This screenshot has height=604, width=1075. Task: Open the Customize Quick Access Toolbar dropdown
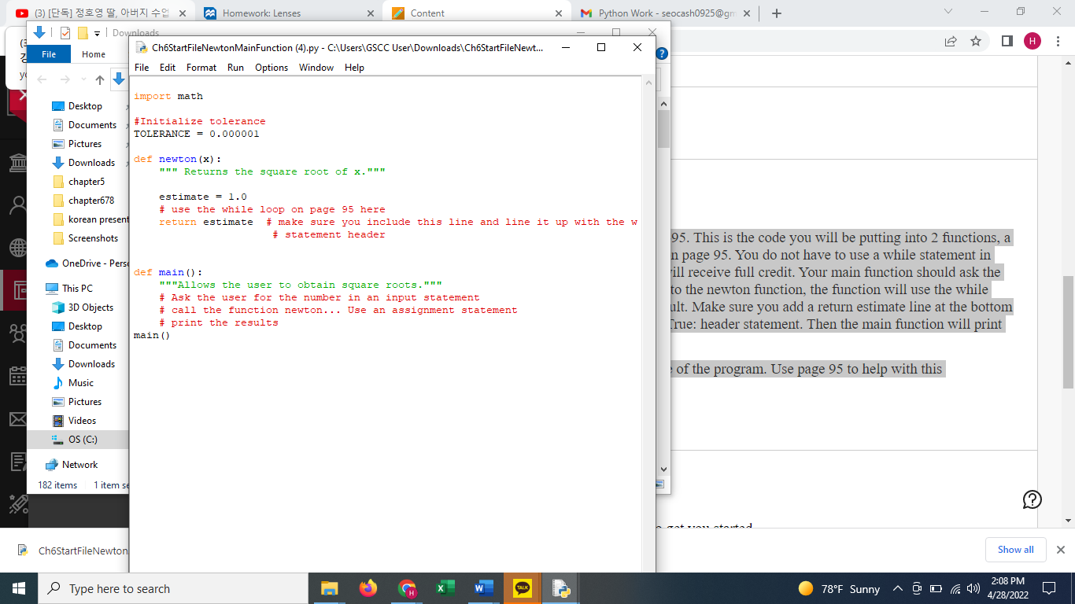coord(97,34)
